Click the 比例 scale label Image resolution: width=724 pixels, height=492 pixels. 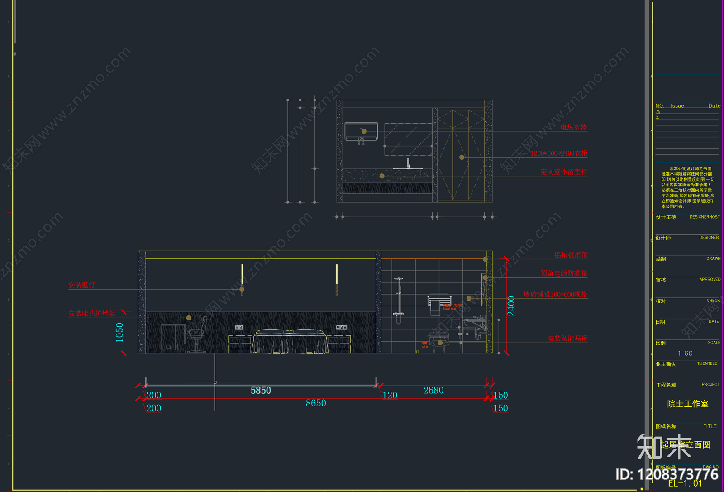pos(661,343)
